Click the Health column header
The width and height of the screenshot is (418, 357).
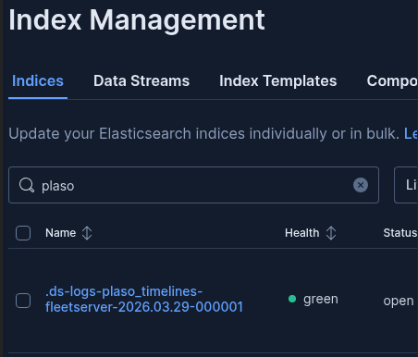301,233
